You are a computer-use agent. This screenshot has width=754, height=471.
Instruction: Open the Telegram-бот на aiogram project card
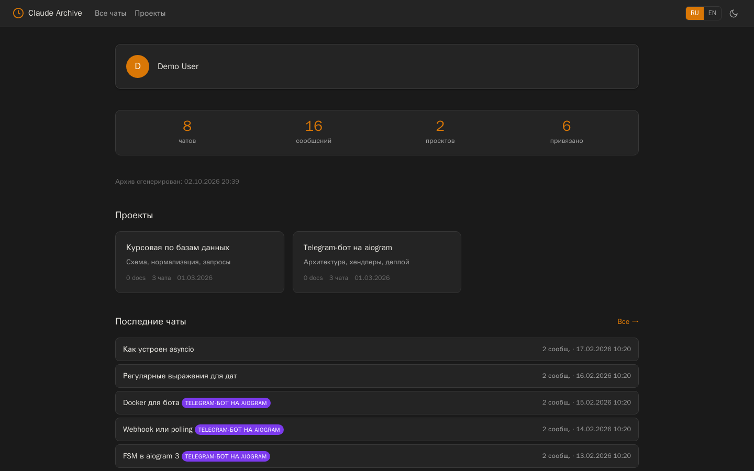click(377, 262)
